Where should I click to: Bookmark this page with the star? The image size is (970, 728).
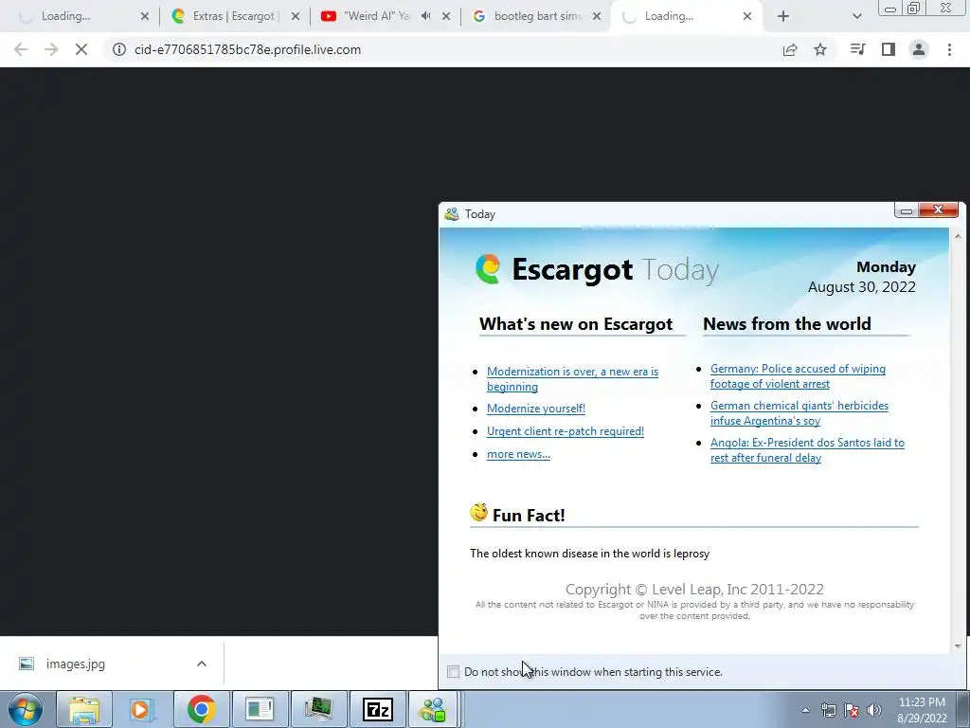click(820, 49)
